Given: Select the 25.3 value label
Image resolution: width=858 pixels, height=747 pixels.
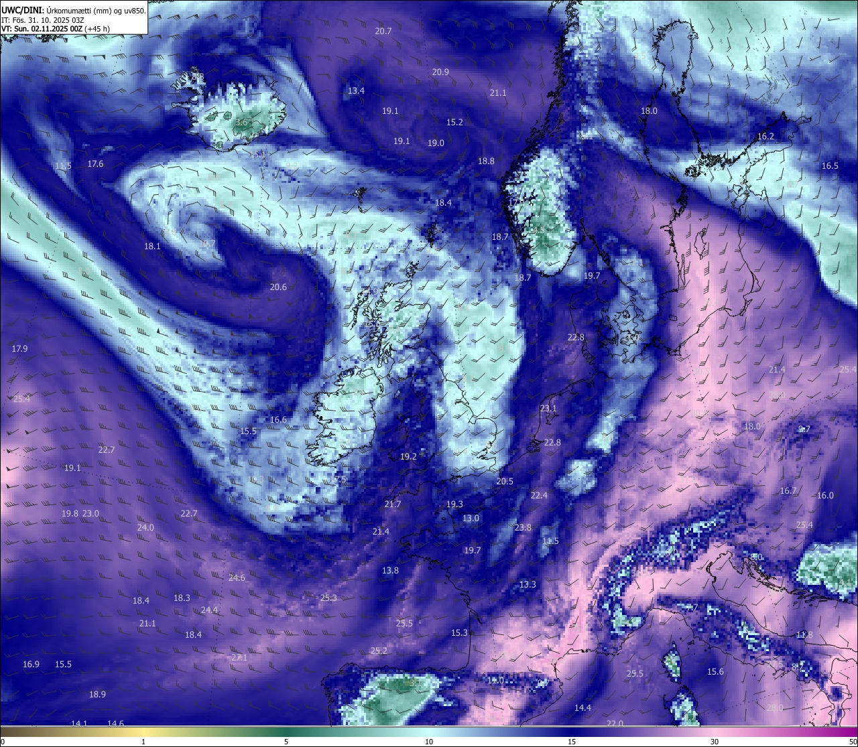Looking at the screenshot, I should coord(328,598).
